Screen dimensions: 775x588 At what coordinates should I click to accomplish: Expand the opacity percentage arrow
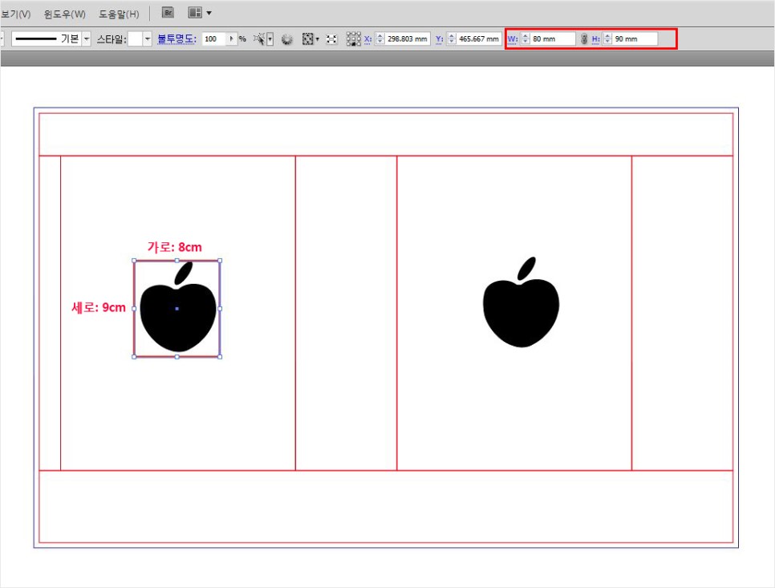coord(233,39)
